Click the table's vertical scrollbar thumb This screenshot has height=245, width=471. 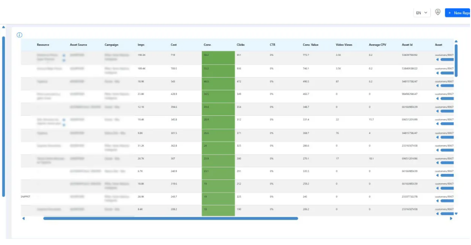click(456, 60)
